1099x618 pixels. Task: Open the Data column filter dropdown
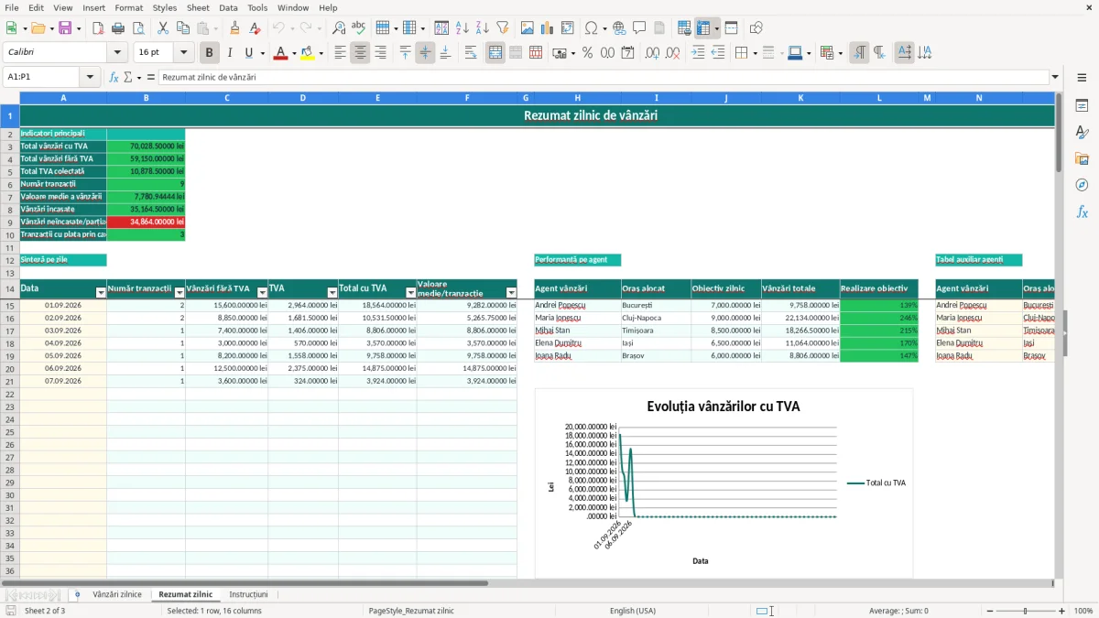coord(101,293)
